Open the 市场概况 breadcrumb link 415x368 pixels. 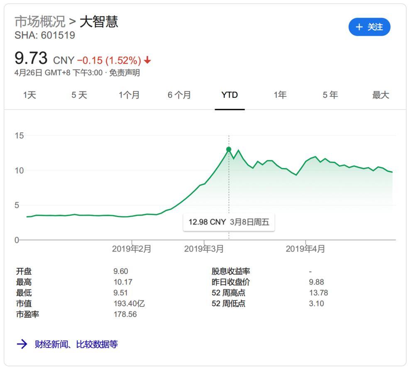tap(40, 22)
